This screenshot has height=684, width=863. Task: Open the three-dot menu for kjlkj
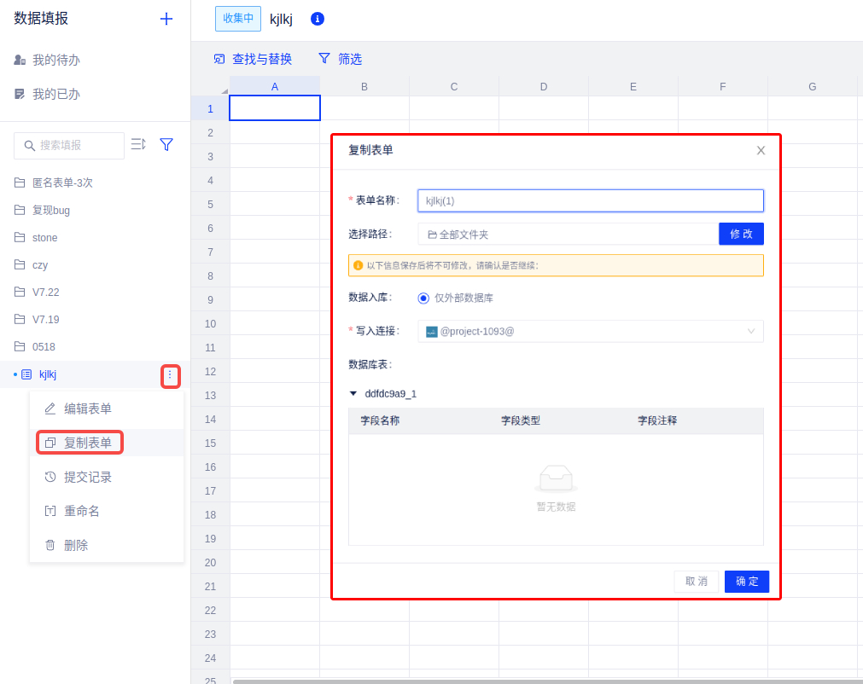[170, 374]
